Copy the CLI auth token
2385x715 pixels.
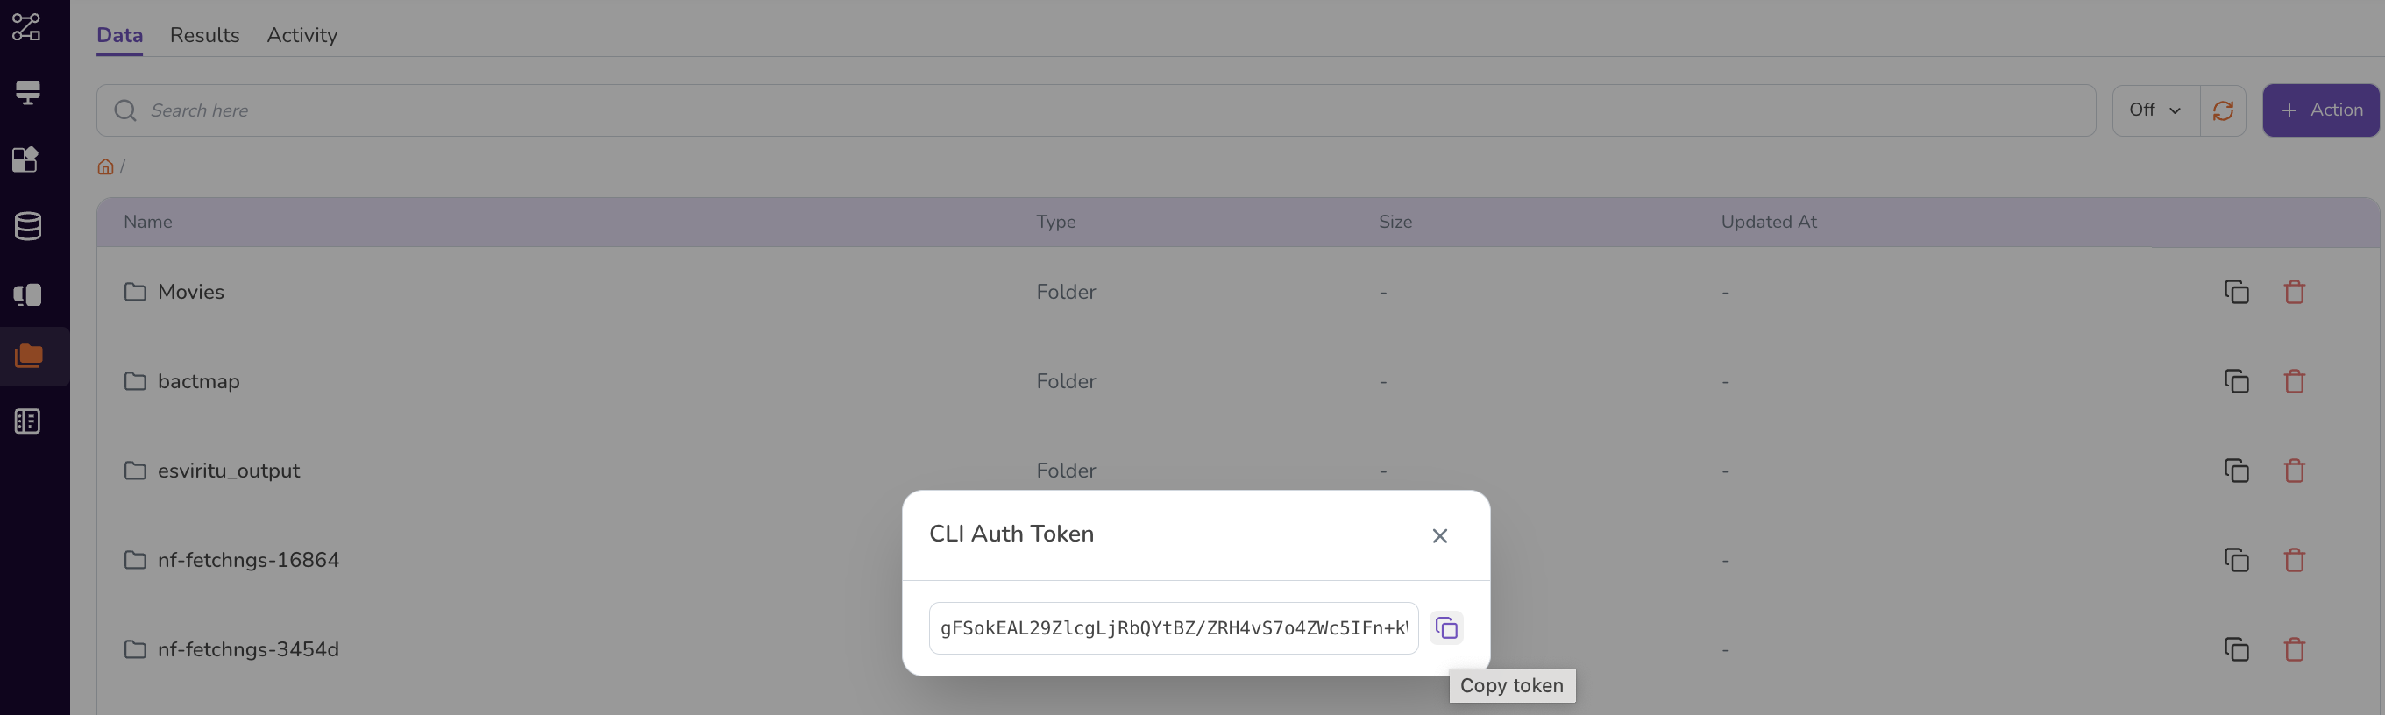point(1446,628)
